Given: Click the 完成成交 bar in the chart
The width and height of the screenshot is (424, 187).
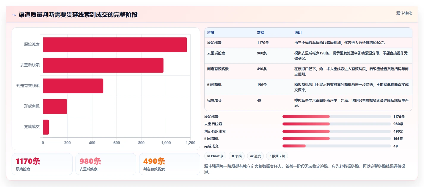Looking at the screenshot, I should 46,127.
